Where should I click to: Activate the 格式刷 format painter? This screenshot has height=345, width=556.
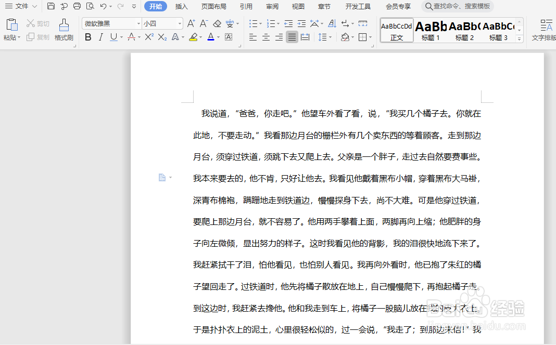(x=64, y=30)
